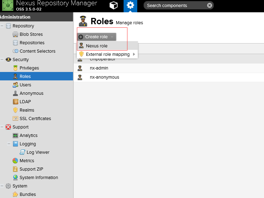Image resolution: width=264 pixels, height=198 pixels.
Task: Click the Repositories icon in sidebar
Action: click(x=15, y=43)
